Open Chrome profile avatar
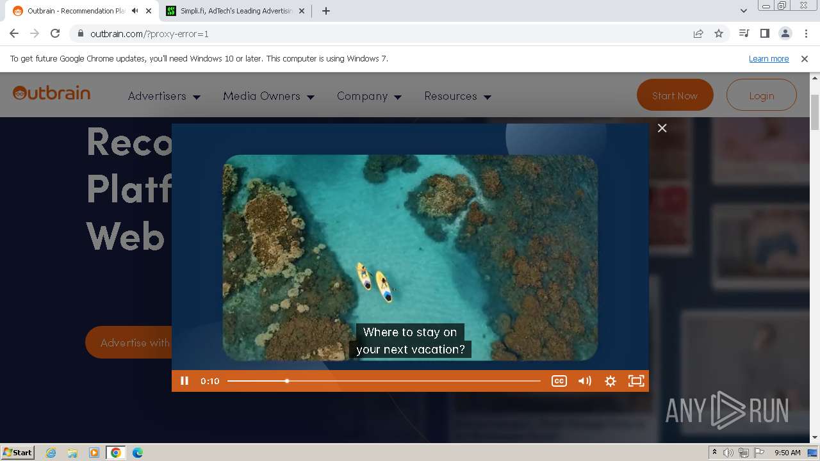820x461 pixels. click(785, 33)
